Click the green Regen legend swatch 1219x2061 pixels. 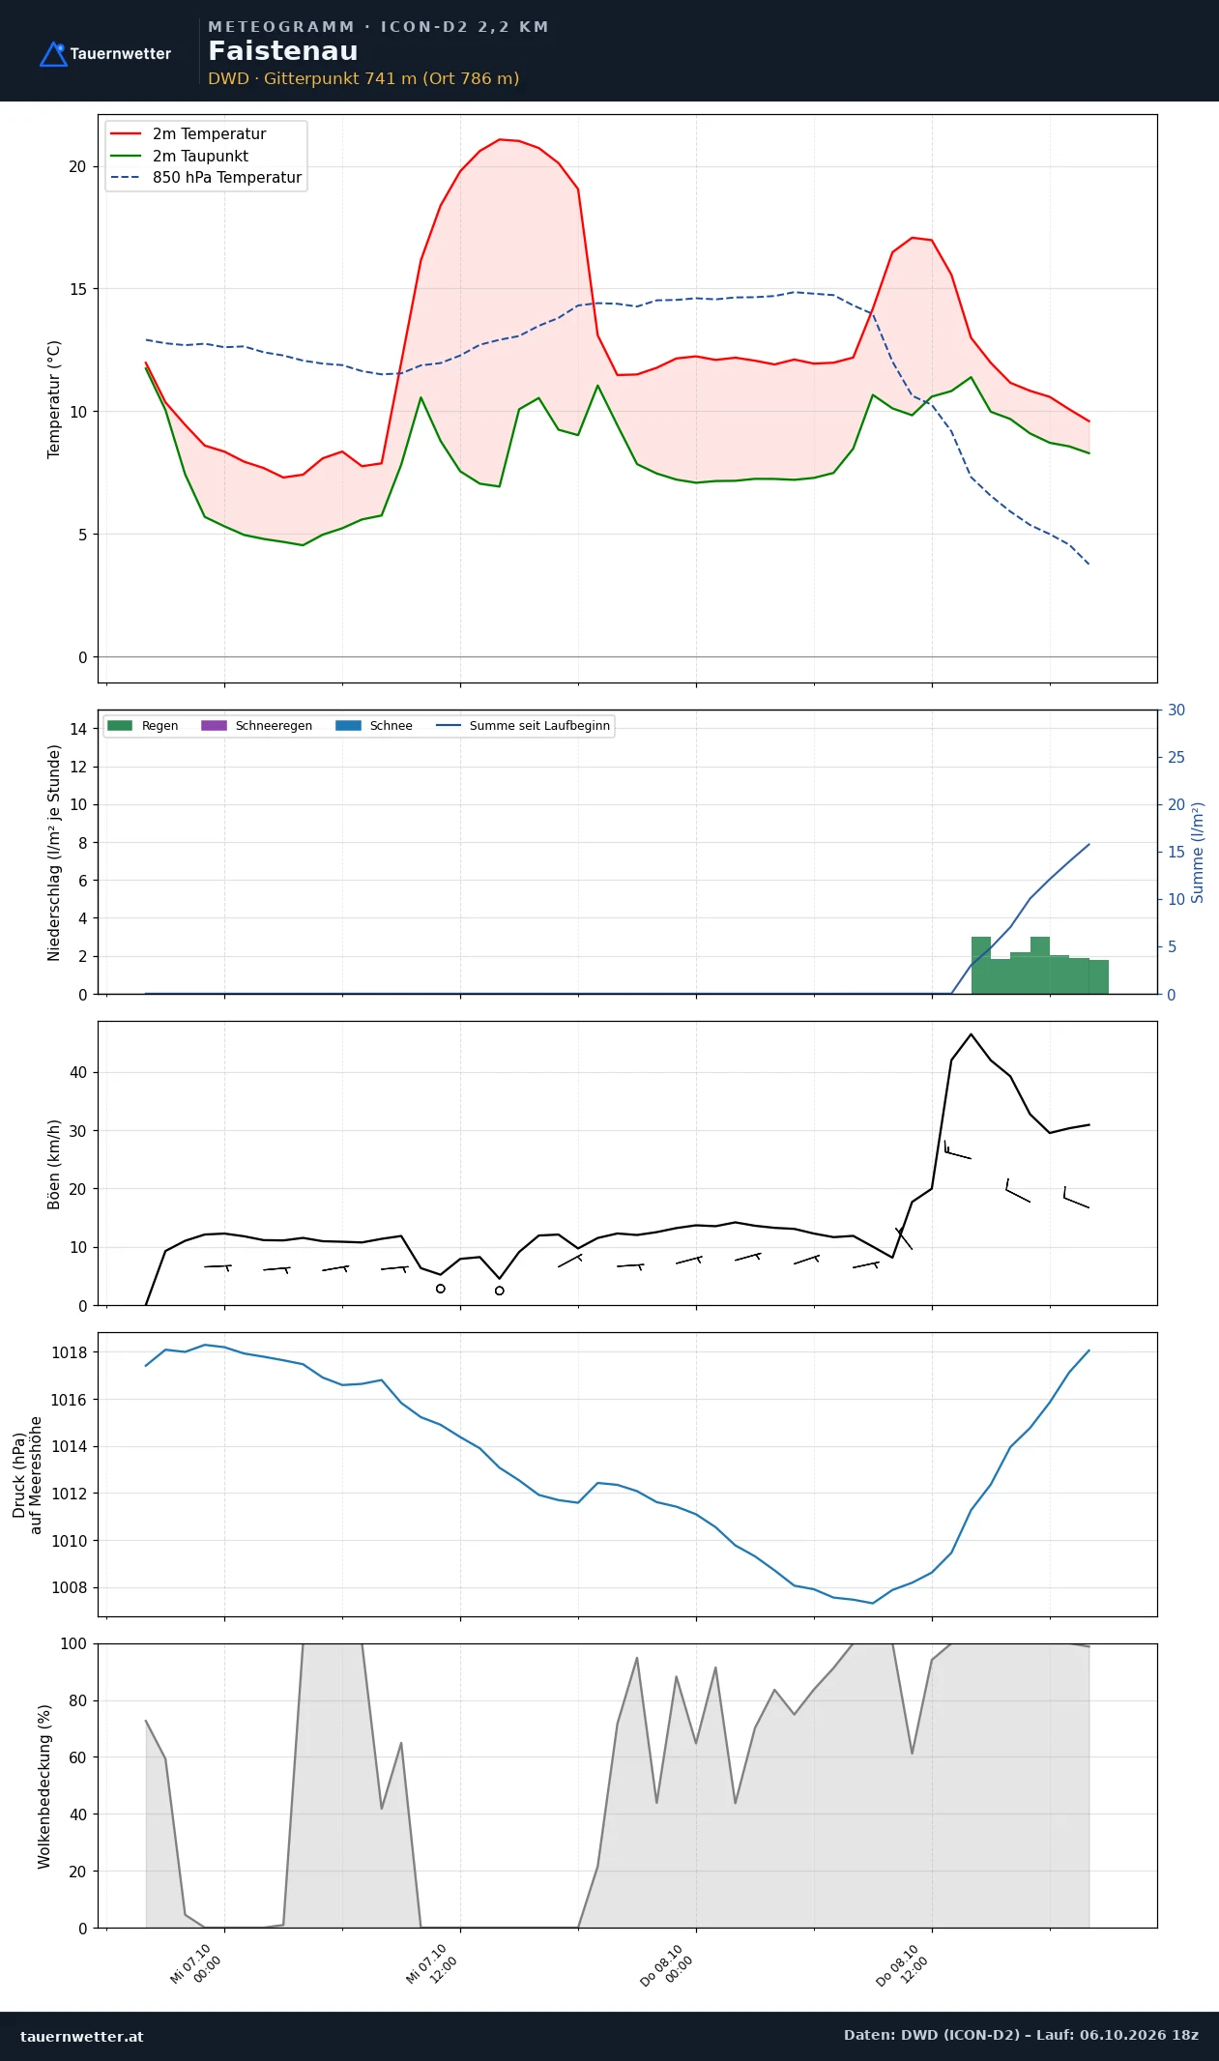tap(120, 726)
